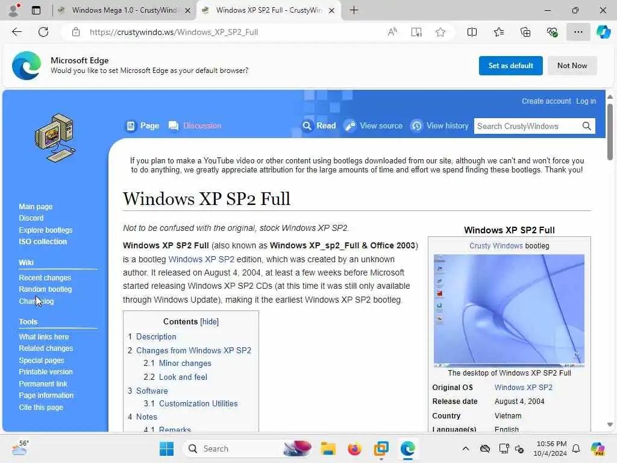Open Recent changes link
This screenshot has width=617, height=463.
pos(45,277)
